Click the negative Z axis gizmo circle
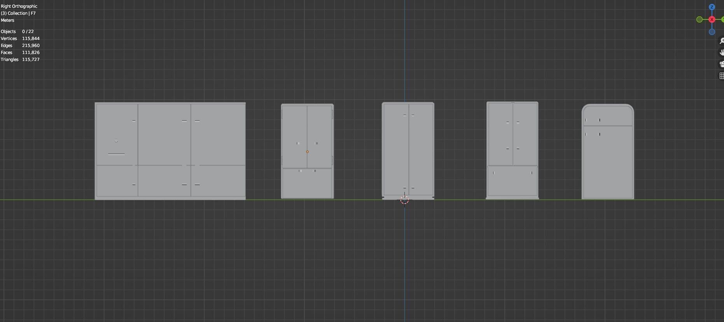 click(712, 32)
